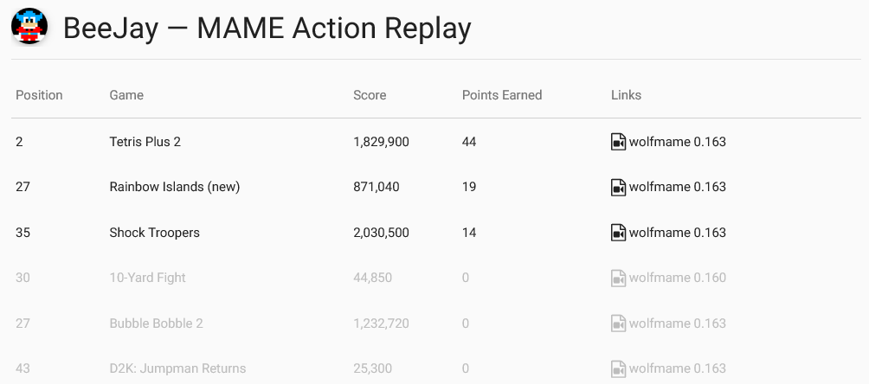Sort by the Position column header
Screen dimensions: 869x384
click(39, 95)
